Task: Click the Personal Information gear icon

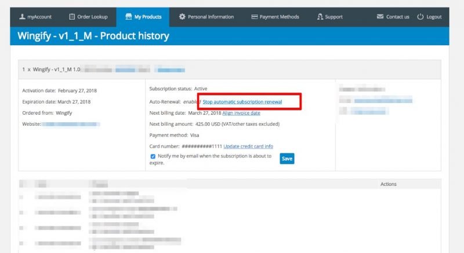Action: pos(182,17)
